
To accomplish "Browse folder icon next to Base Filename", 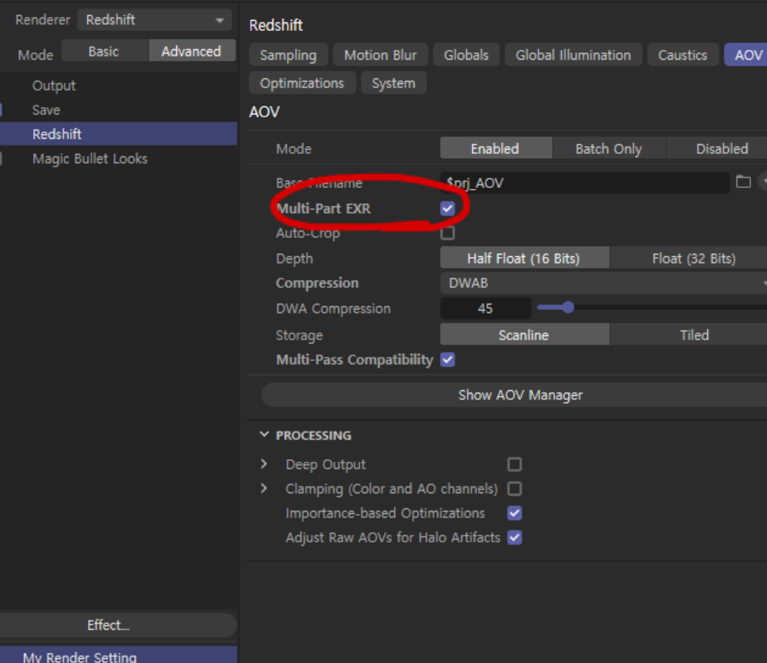I will (x=744, y=181).
